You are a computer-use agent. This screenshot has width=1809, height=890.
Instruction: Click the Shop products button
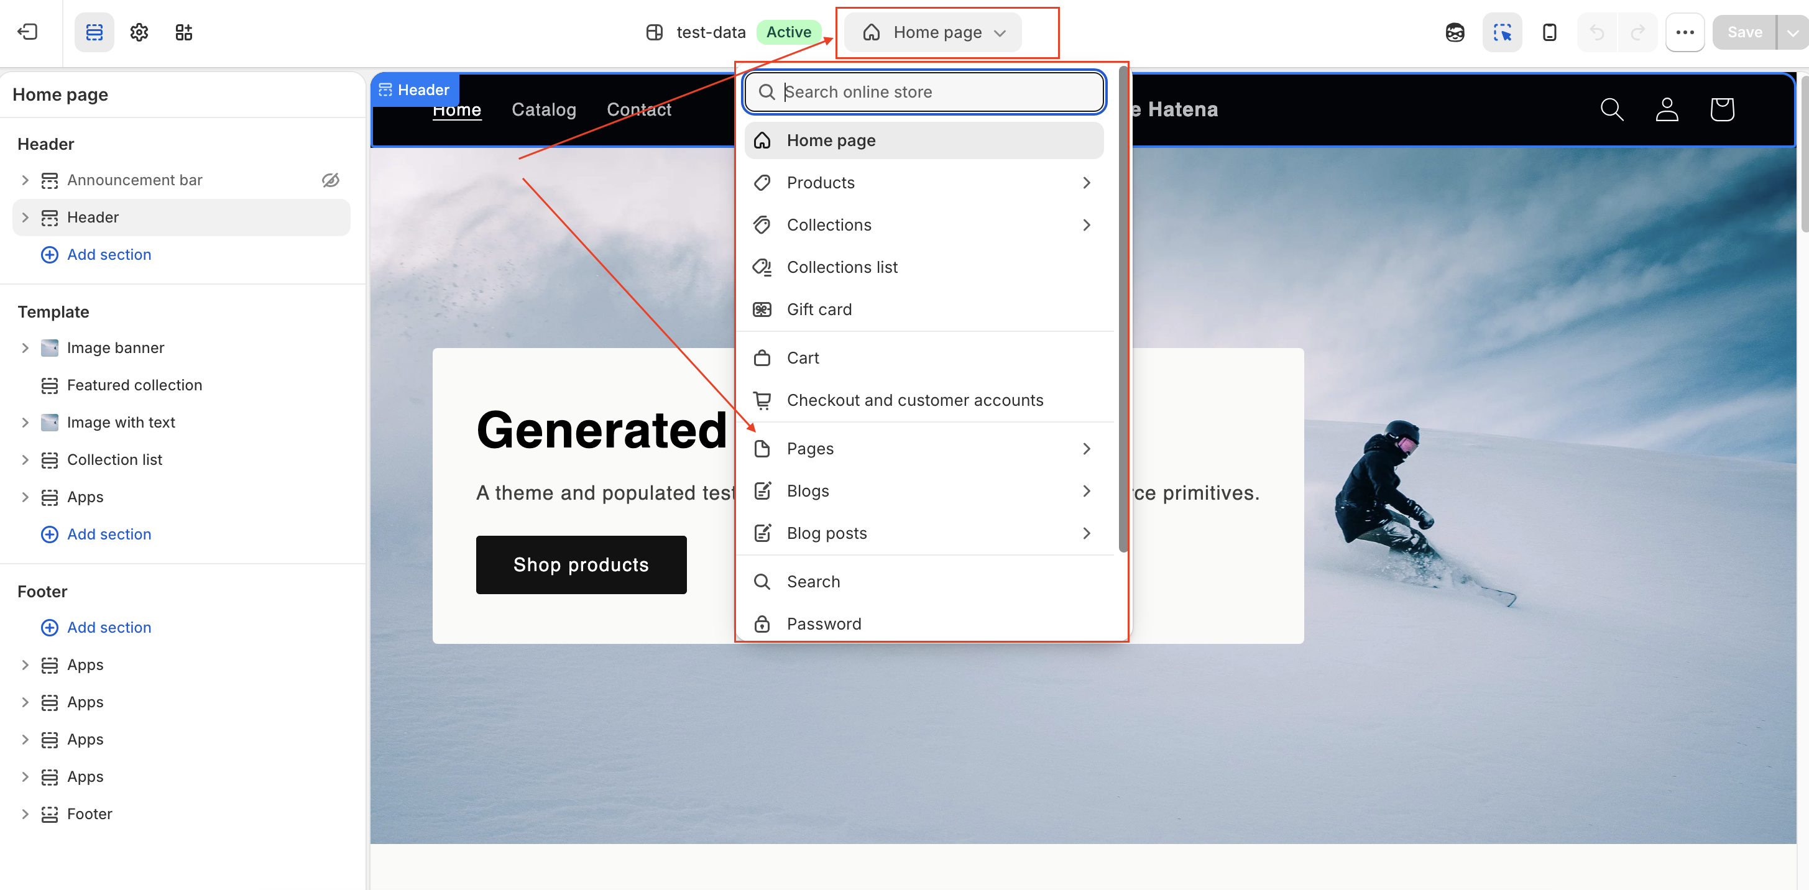pyautogui.click(x=581, y=565)
